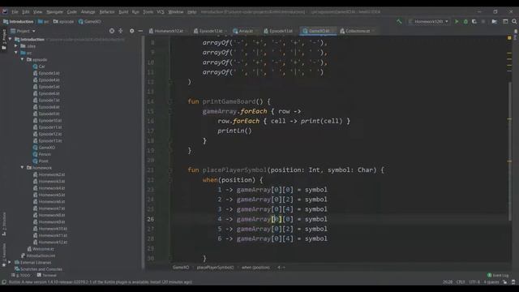Click lock read-only icon in status bar
The height and width of the screenshot is (292, 519).
coord(504,282)
